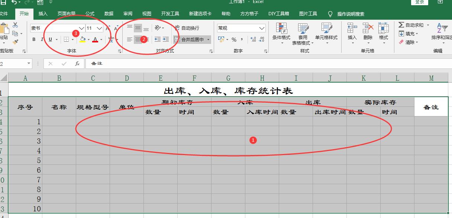Viewport: 452px width, 218px height.
Task: Apply bold formatting with the B icon
Action: point(33,39)
